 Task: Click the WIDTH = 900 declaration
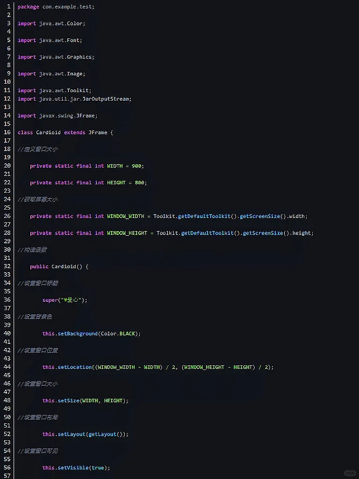87,166
